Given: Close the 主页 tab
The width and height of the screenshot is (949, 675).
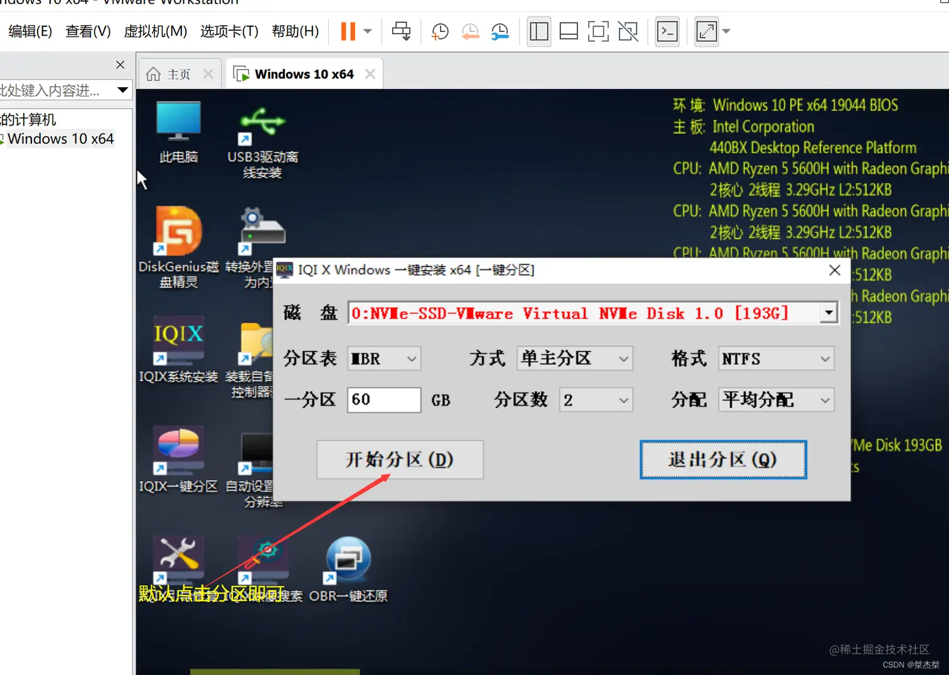Looking at the screenshot, I should coord(208,74).
